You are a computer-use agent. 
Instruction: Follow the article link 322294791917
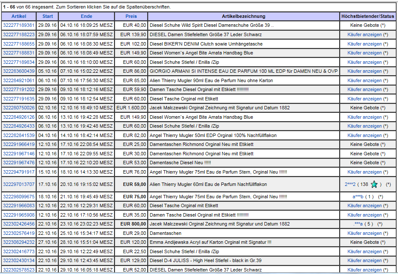pos(19,172)
